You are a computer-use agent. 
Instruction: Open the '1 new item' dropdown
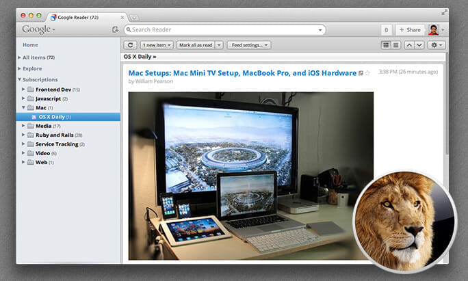click(x=157, y=45)
